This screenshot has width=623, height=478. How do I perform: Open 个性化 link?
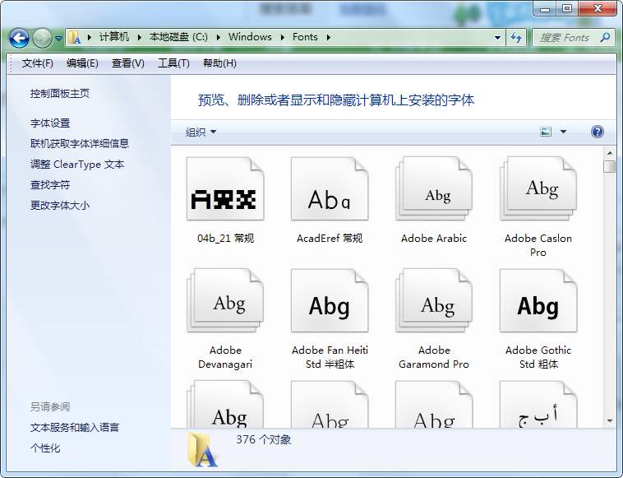click(x=45, y=448)
